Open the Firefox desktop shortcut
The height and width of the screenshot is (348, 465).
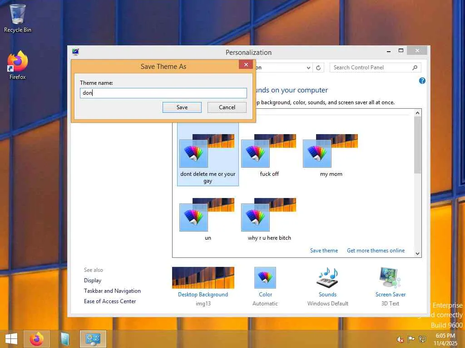click(x=18, y=65)
